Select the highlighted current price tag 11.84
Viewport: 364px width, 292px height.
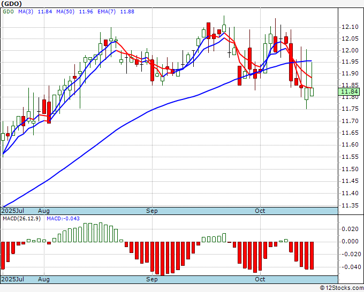tap(349, 91)
